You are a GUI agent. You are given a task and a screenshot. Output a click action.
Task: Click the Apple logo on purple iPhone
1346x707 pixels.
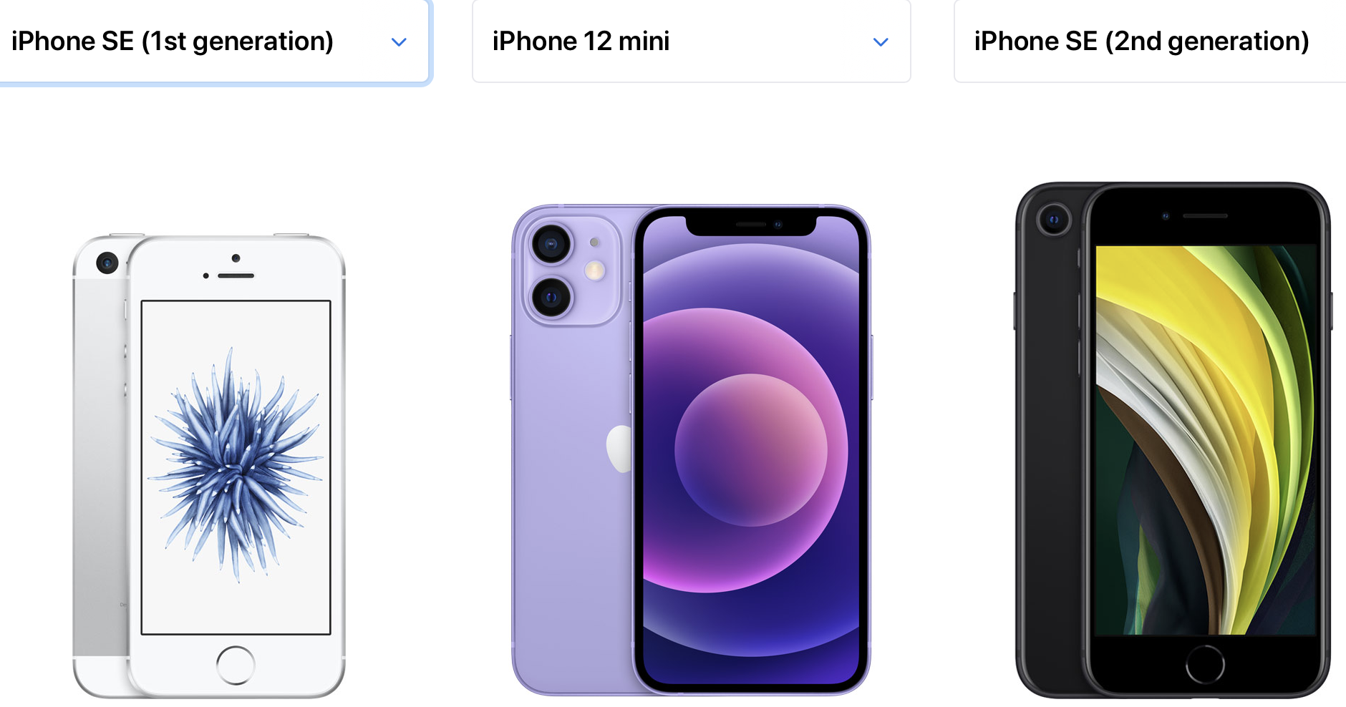[x=620, y=449]
